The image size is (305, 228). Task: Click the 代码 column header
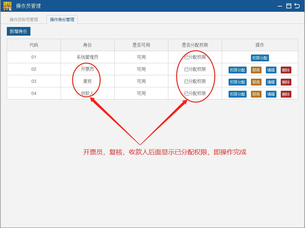pos(34,45)
